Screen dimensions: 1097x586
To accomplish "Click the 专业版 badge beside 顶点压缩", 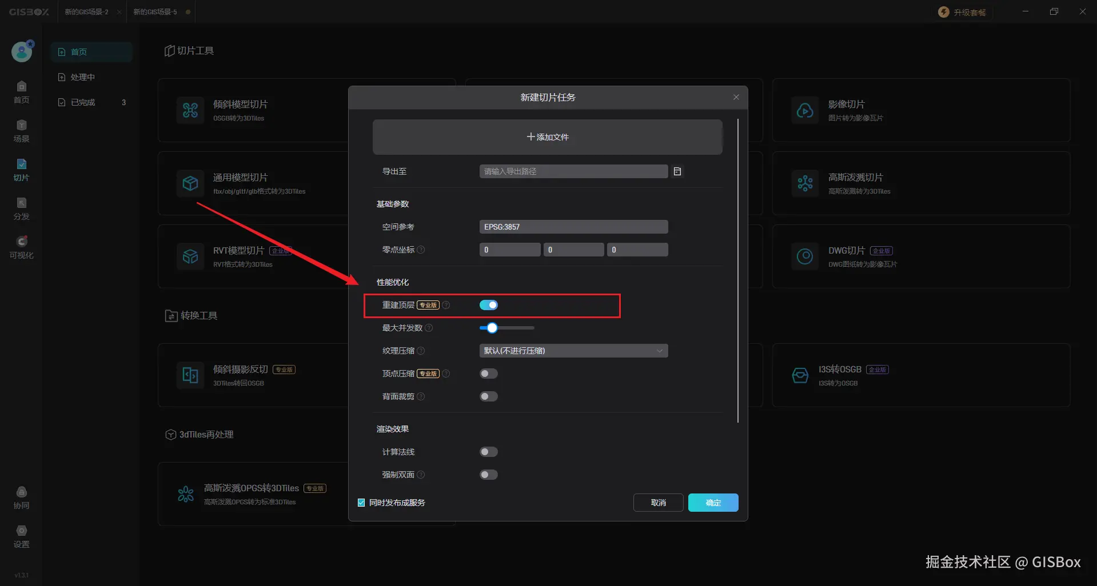I will 428,374.
